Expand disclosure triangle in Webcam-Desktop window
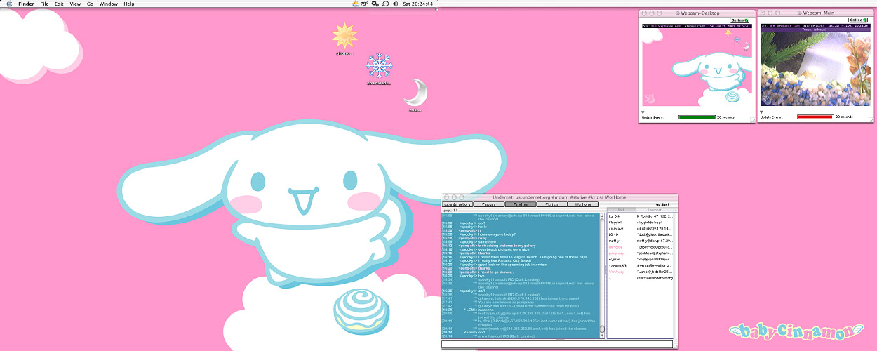The image size is (877, 351). coord(643,112)
